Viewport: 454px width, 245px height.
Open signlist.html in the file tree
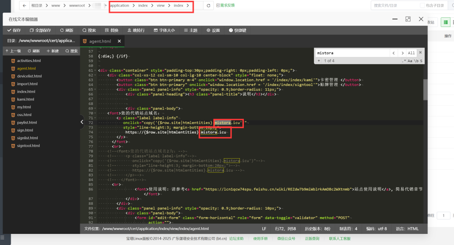click(x=27, y=138)
